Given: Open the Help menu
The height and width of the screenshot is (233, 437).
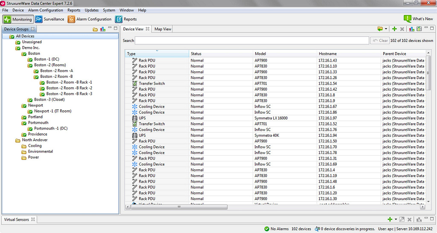Looking at the screenshot, I should point(142,10).
